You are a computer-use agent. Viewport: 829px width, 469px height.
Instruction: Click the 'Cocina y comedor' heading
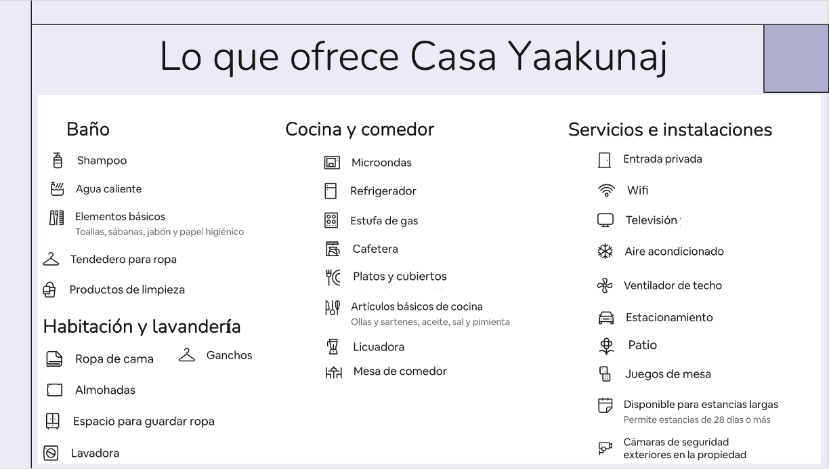360,129
